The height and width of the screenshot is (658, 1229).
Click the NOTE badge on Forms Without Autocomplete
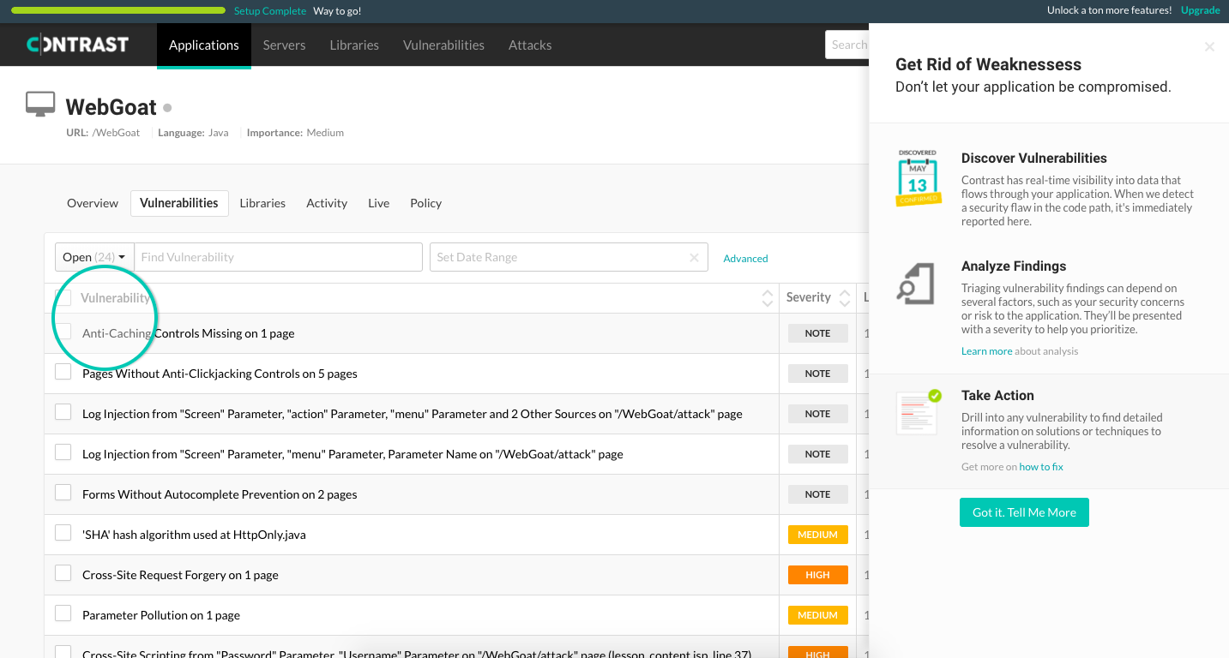tap(818, 494)
